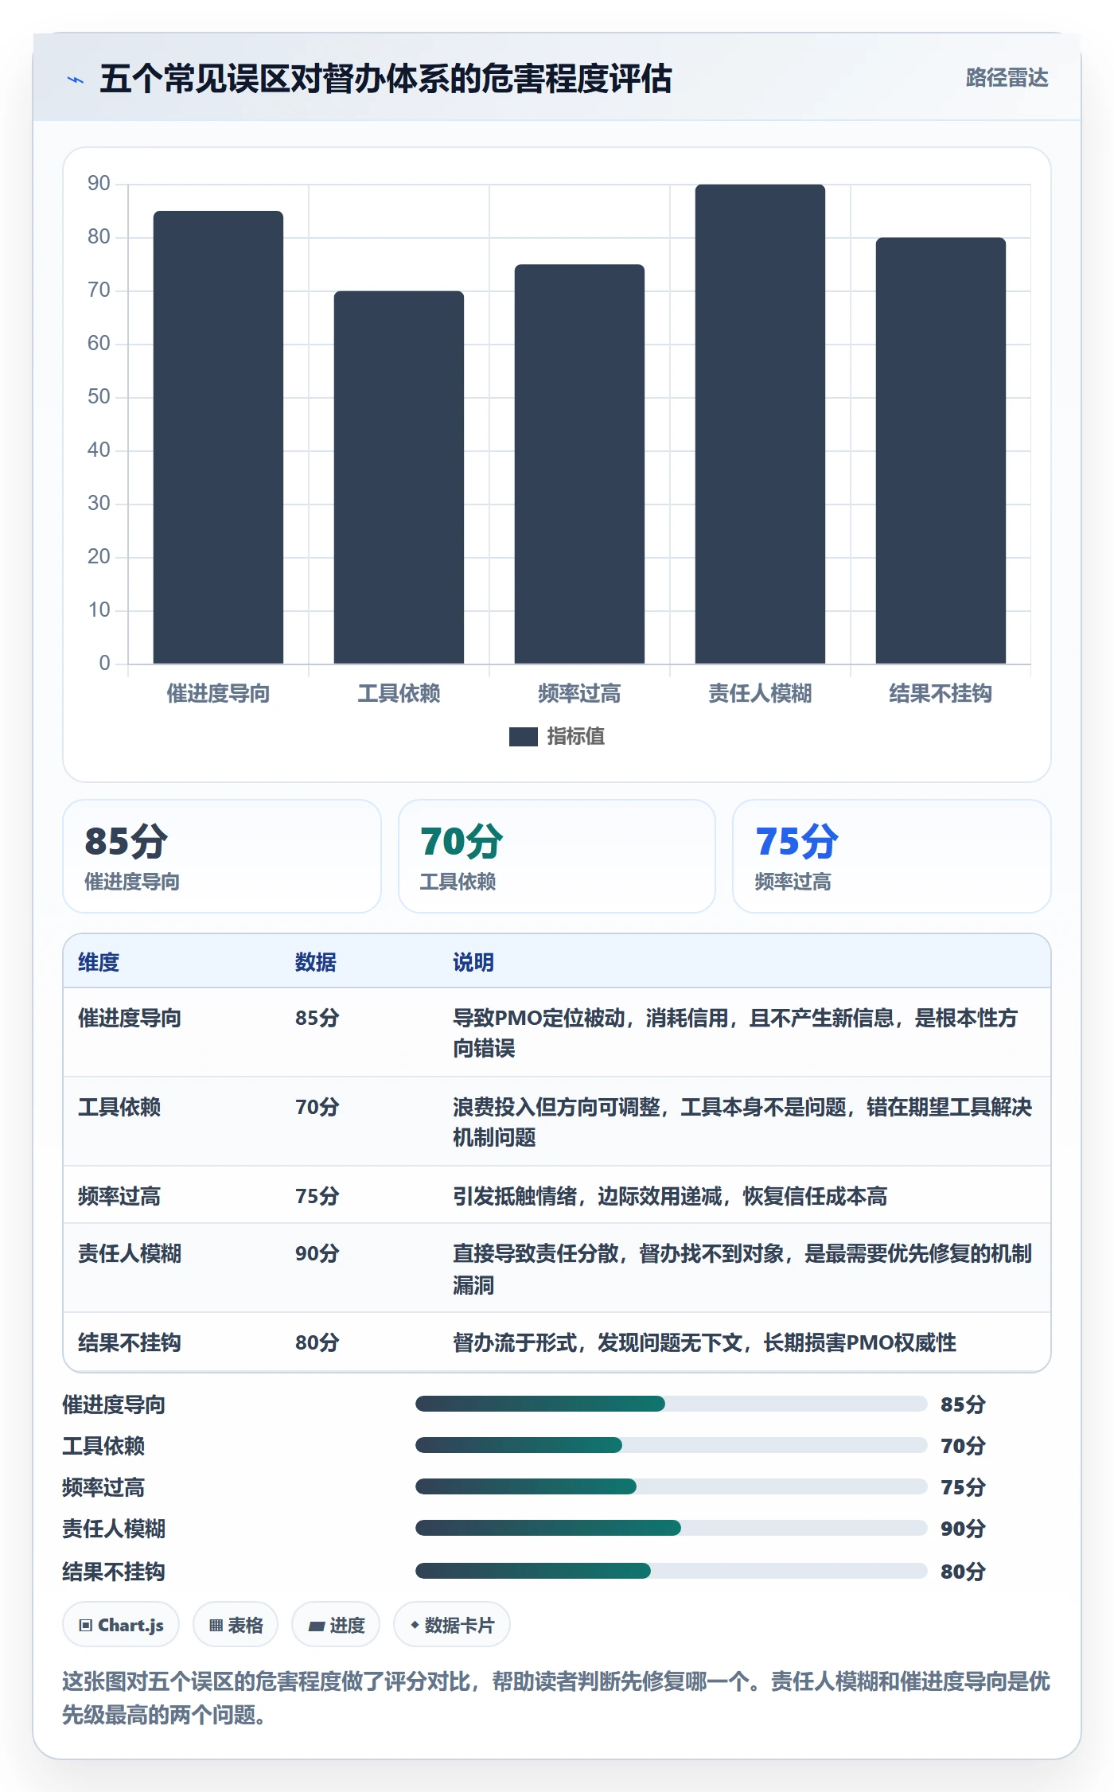Image resolution: width=1114 pixels, height=1792 pixels.
Task: Click the 催进度导向 progress bar
Action: pos(672,1404)
